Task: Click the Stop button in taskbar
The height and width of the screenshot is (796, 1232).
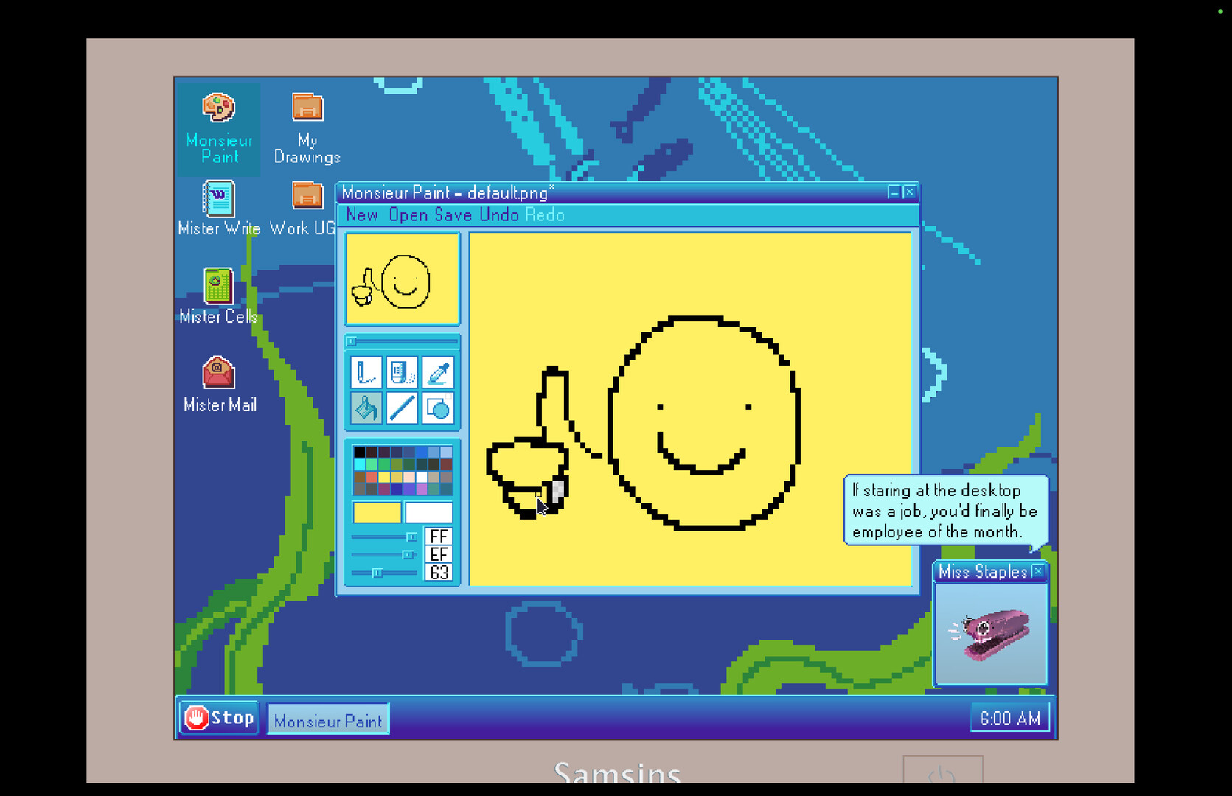Action: 219,718
